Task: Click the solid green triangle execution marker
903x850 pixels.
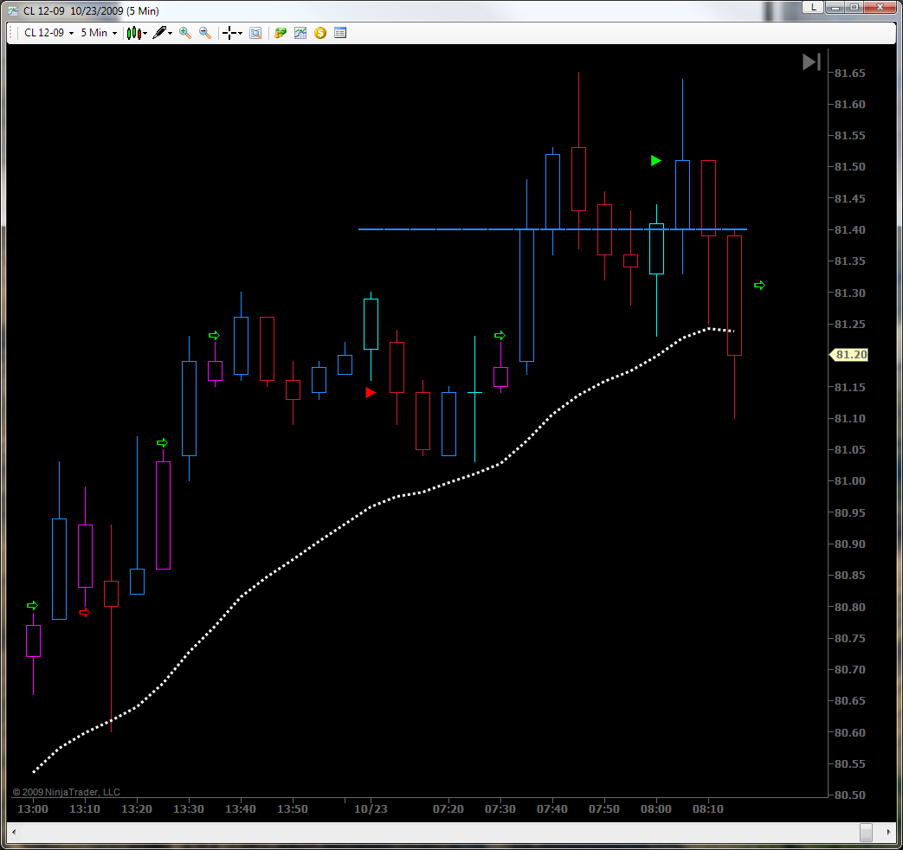Action: click(x=655, y=161)
